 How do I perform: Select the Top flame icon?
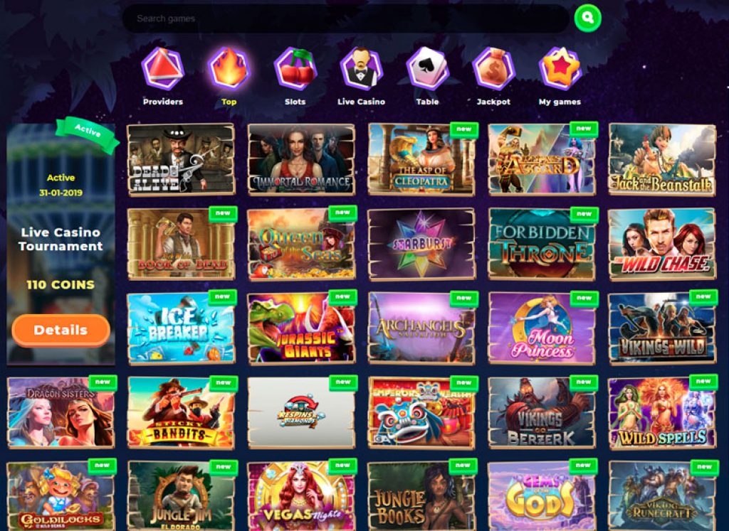[229, 69]
